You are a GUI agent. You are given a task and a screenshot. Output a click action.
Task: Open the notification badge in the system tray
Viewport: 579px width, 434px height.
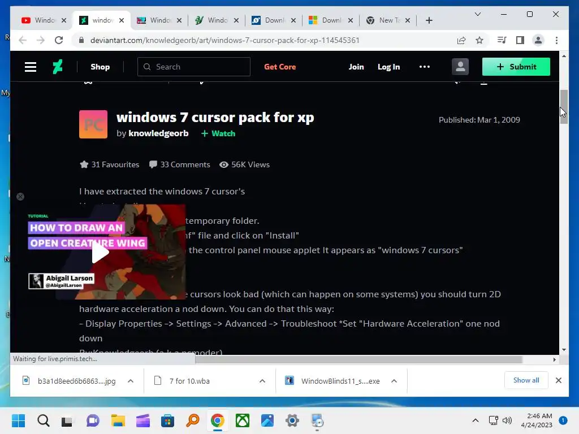tap(563, 420)
